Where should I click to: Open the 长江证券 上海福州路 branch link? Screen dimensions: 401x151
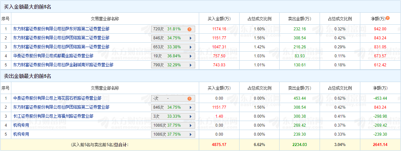[53, 116]
